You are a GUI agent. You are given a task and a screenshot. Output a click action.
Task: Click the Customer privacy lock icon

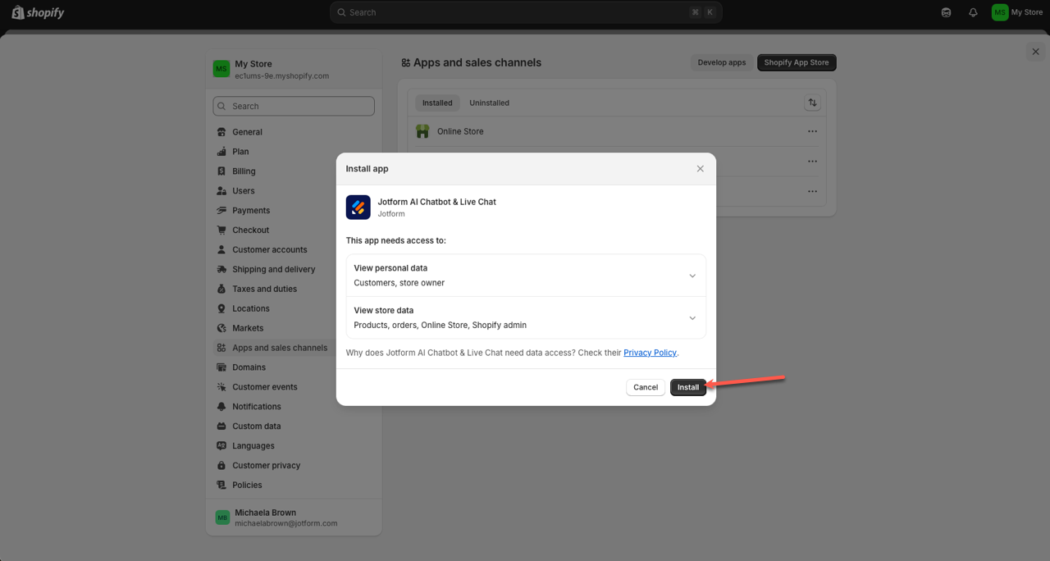point(221,466)
